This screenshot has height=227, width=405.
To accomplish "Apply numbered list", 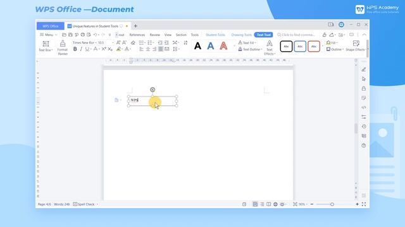I will (x=149, y=42).
